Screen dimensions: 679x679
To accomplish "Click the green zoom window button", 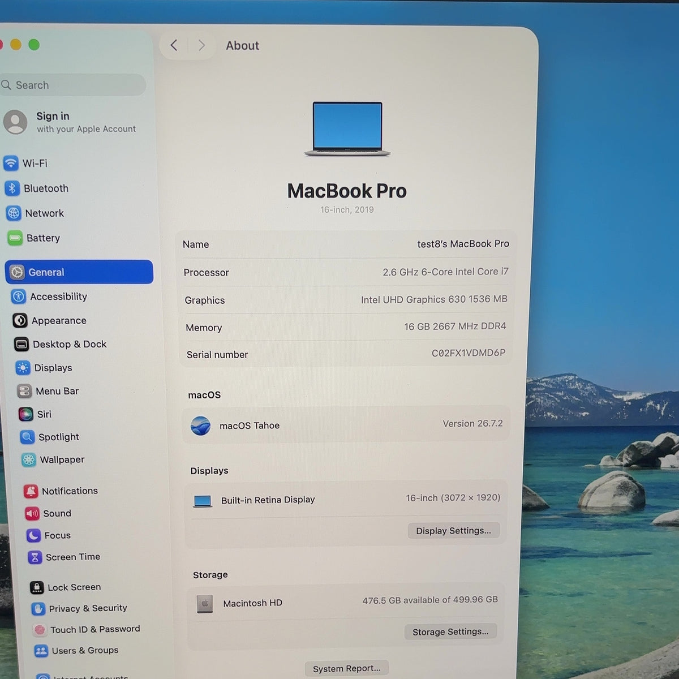I will point(34,45).
